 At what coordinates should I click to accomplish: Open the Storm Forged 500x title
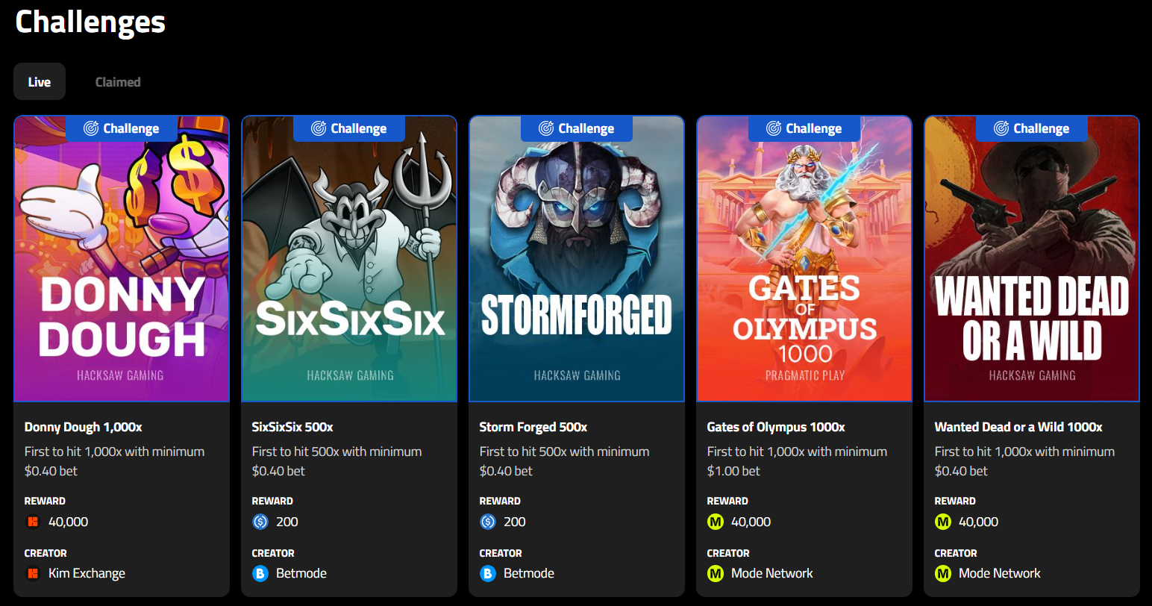tap(533, 427)
